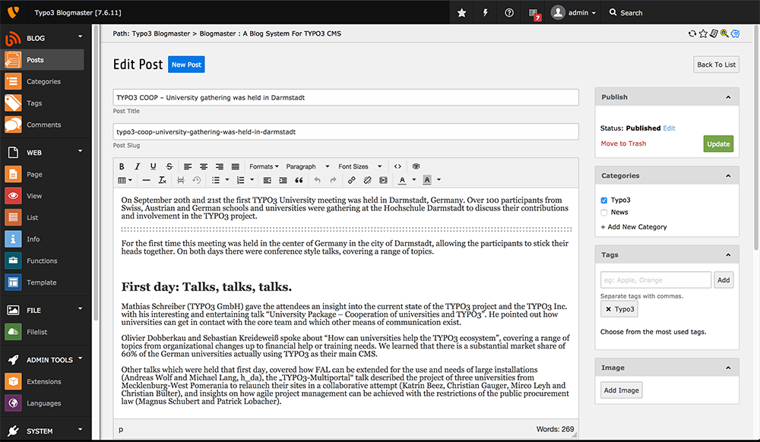Insert or edit link
Image resolution: width=760 pixels, height=442 pixels.
click(351, 180)
